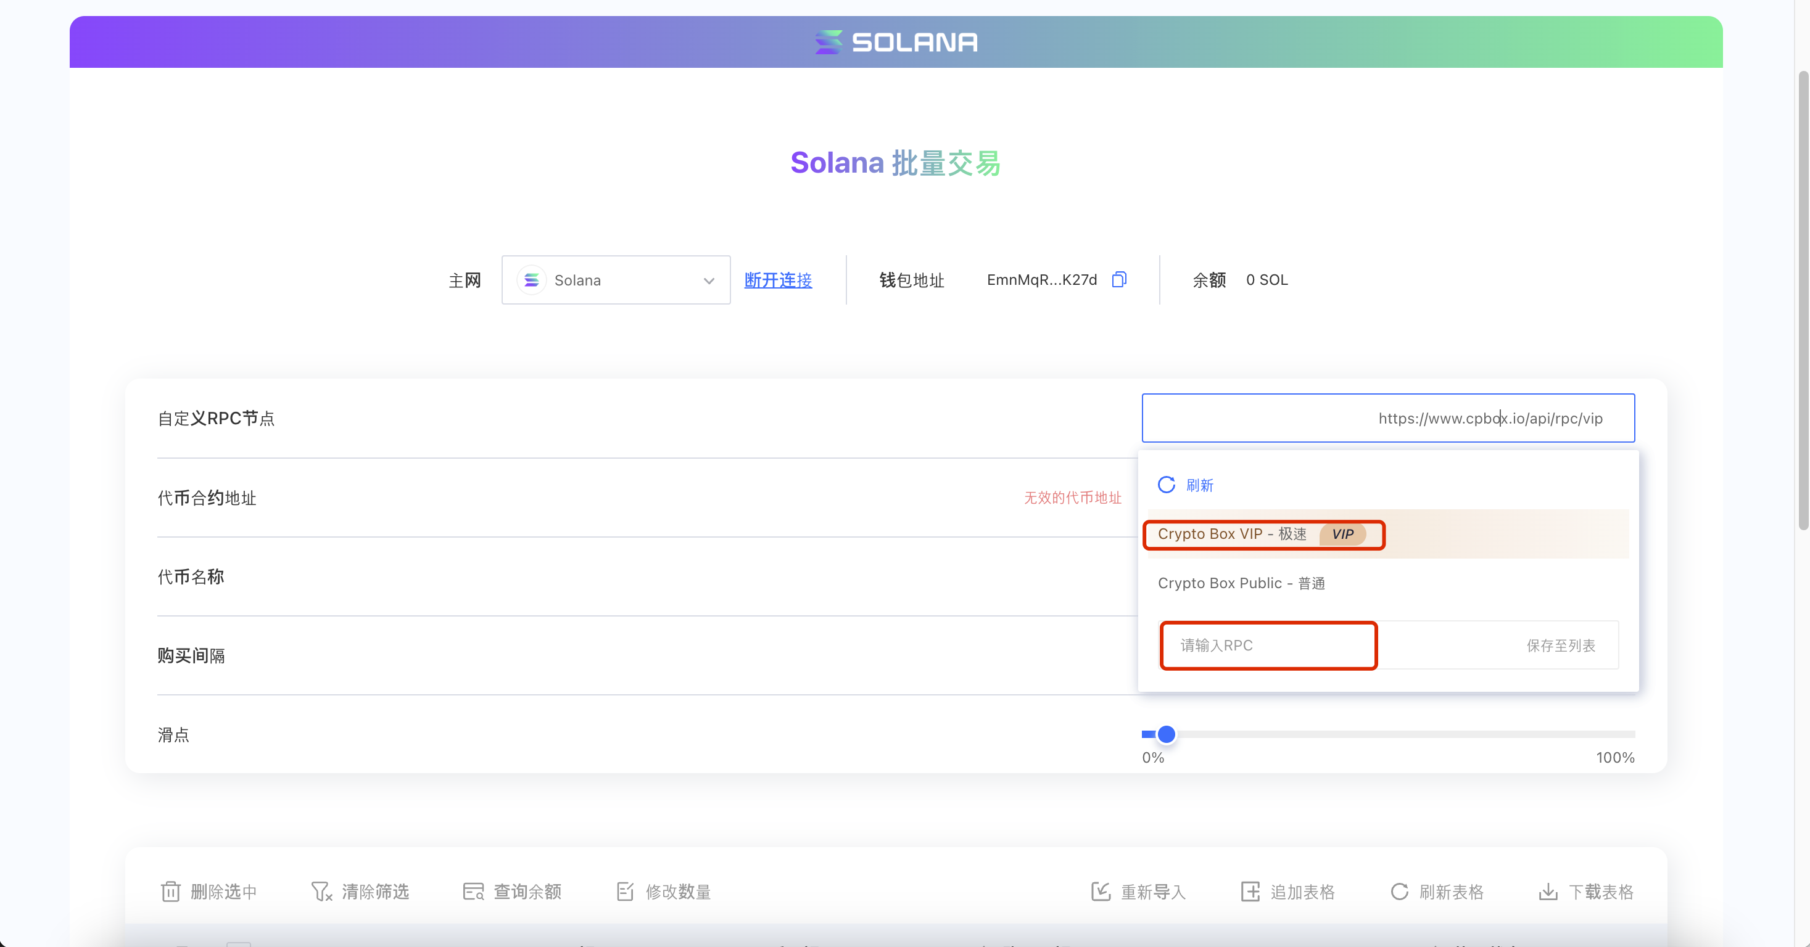
Task: Click the VIP badge label
Action: pyautogui.click(x=1342, y=533)
